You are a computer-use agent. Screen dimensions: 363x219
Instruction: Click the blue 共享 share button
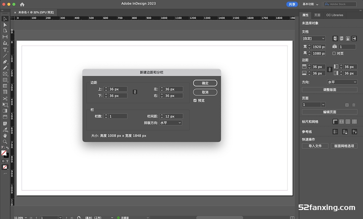[x=292, y=4]
